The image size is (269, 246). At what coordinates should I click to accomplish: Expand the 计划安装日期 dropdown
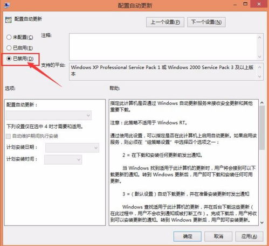click(72, 147)
